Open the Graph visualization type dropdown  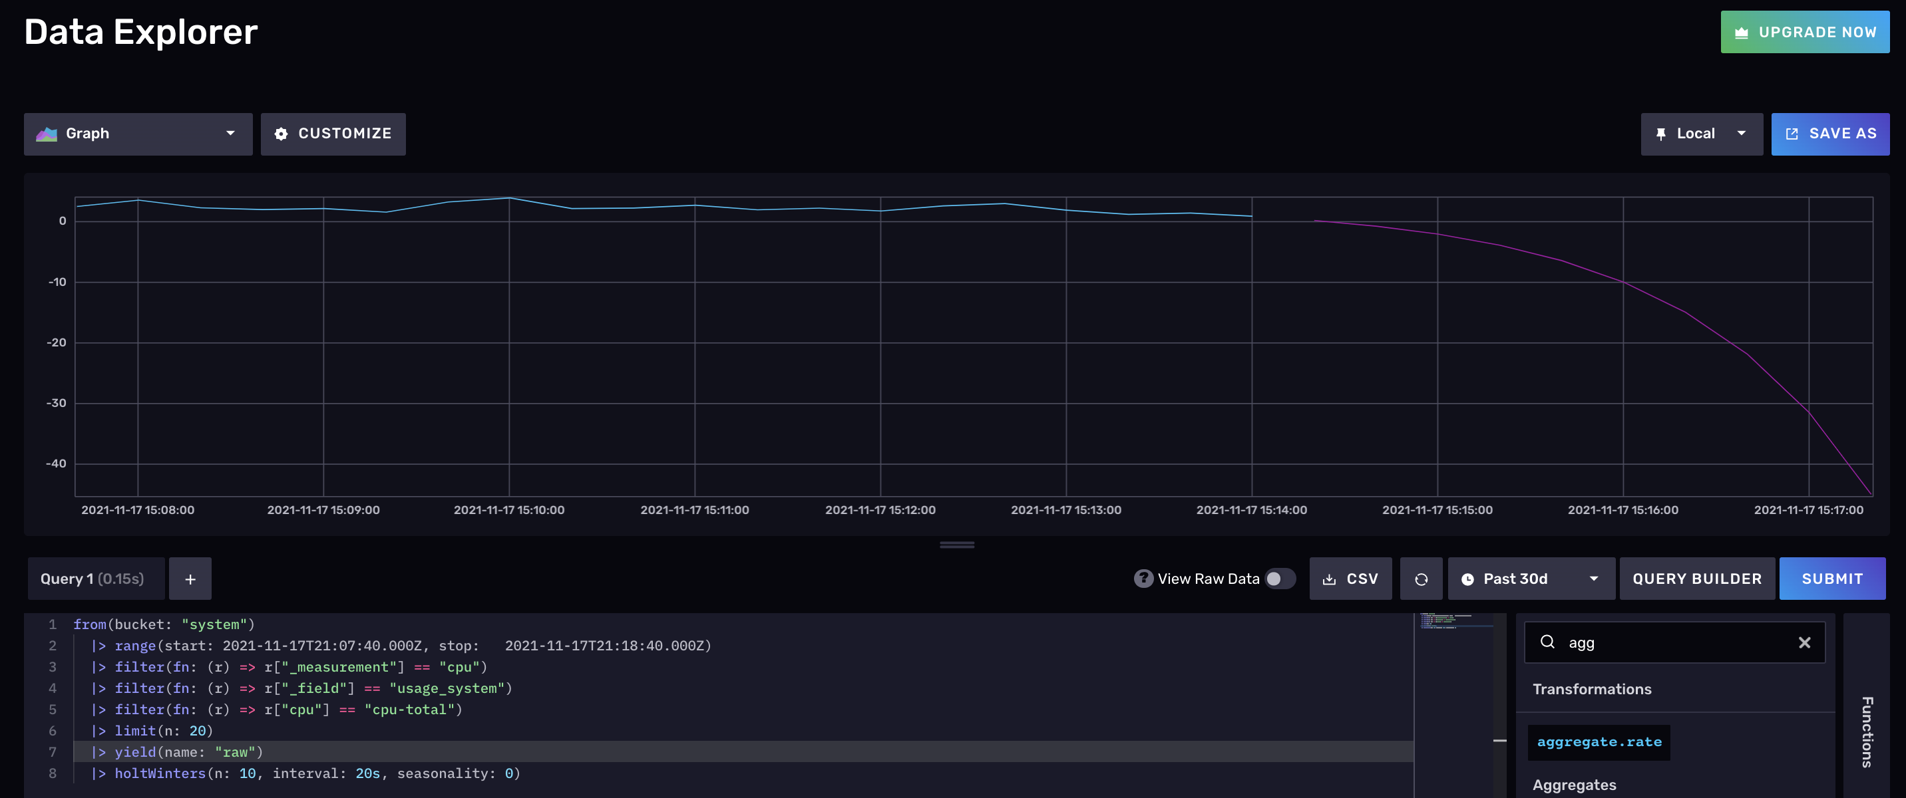click(230, 134)
